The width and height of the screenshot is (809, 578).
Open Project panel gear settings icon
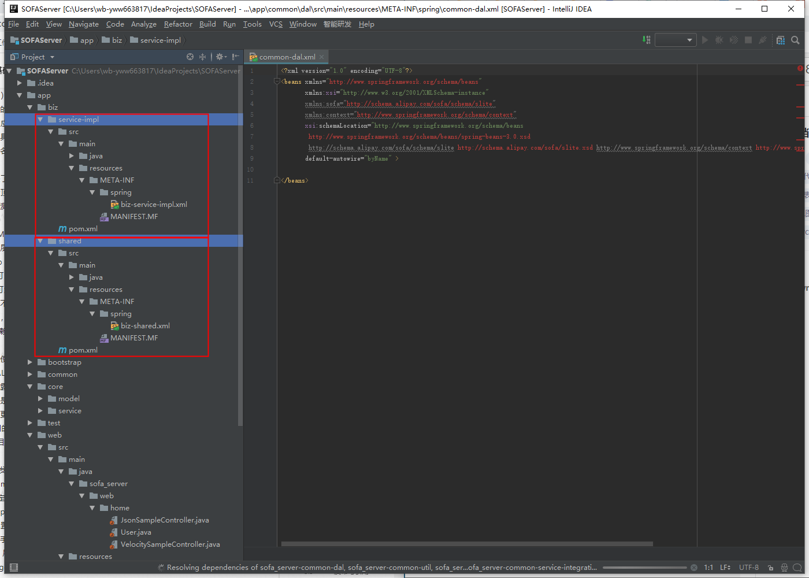220,57
